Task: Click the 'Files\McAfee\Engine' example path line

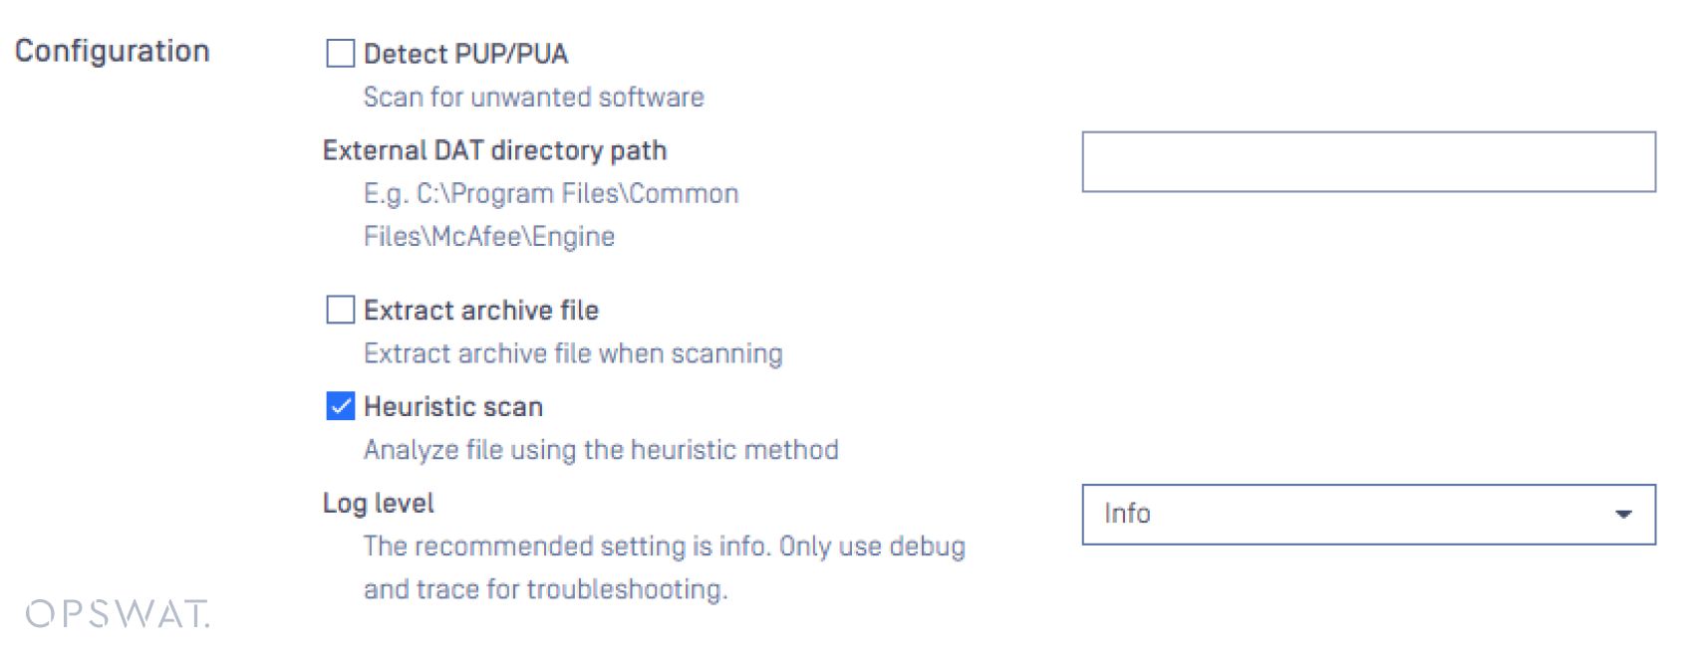Action: pyautogui.click(x=488, y=237)
